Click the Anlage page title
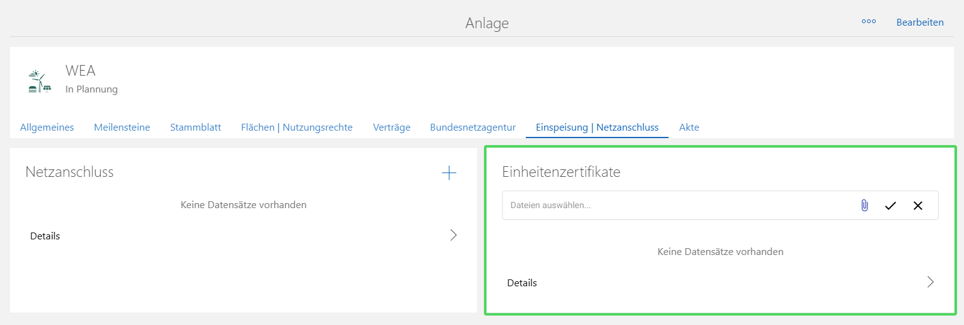The image size is (964, 325). pos(487,23)
